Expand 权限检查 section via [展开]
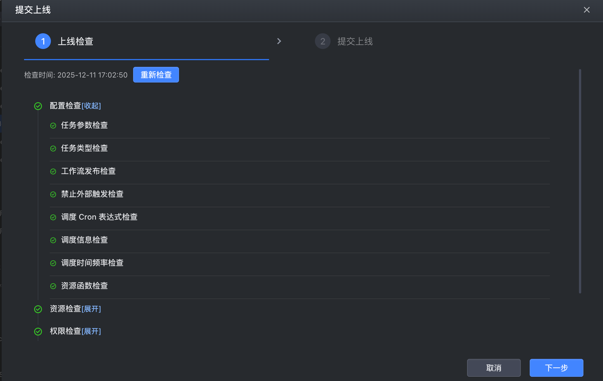The image size is (603, 381). (91, 331)
